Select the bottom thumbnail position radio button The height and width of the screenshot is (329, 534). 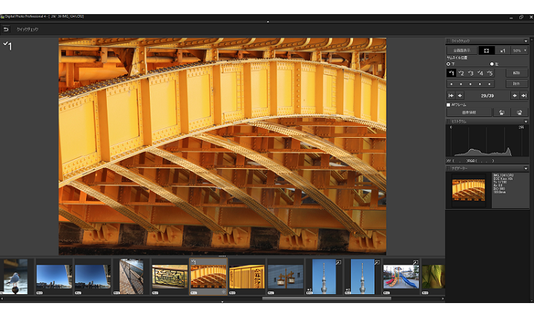pos(448,64)
